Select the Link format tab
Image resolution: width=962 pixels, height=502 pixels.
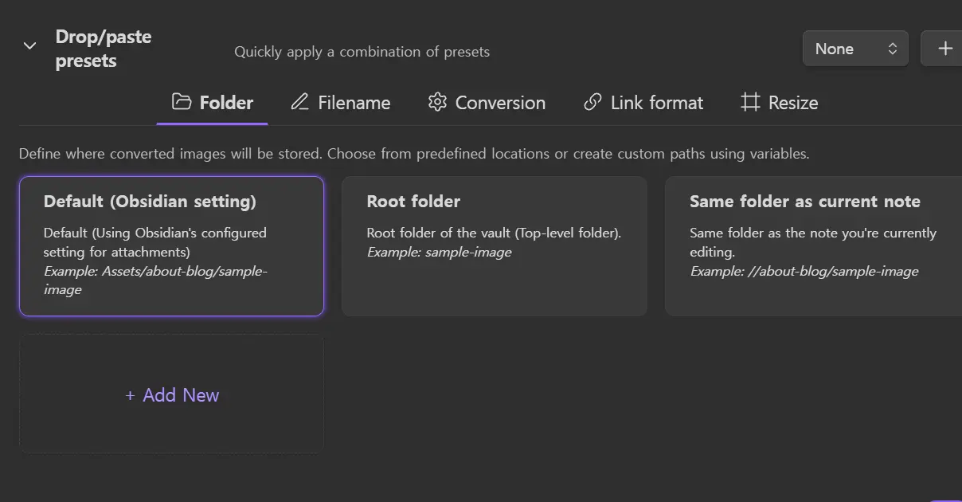tap(643, 103)
